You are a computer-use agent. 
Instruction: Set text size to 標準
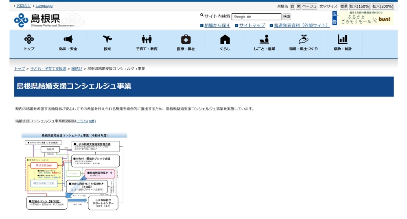click(x=344, y=6)
